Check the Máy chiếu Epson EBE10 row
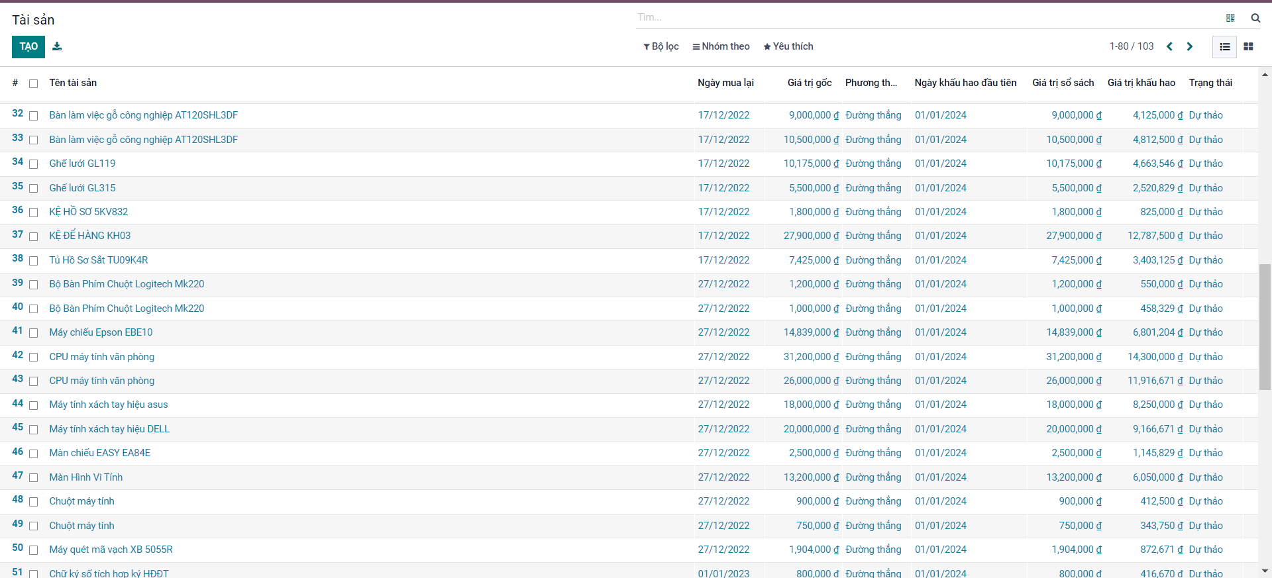 (34, 333)
